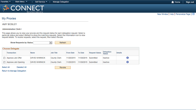Click the My Proxies page heading

click(x=9, y=18)
